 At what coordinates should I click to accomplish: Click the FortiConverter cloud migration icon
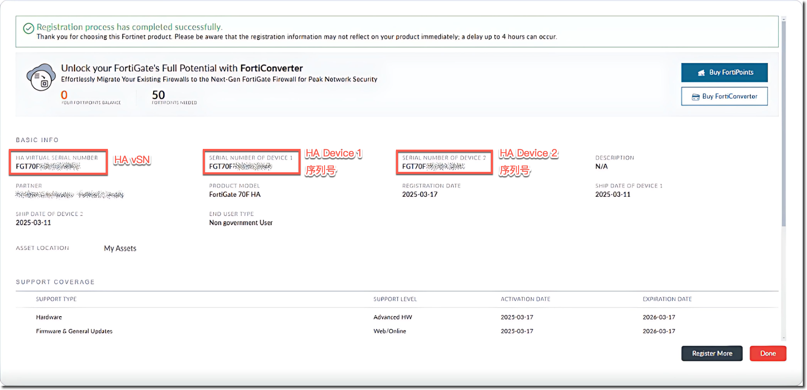click(41, 77)
